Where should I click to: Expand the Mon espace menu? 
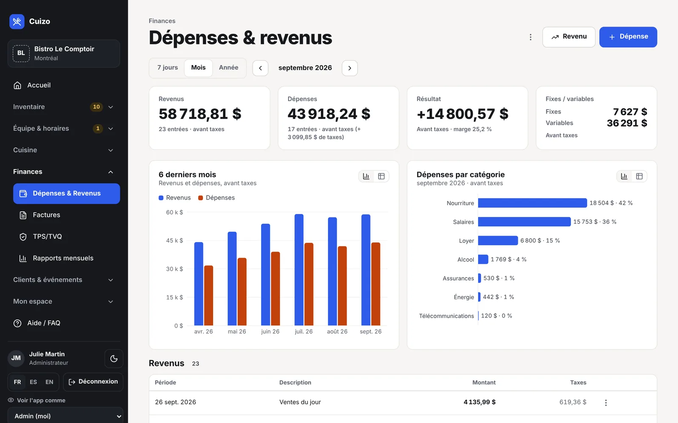[64, 301]
